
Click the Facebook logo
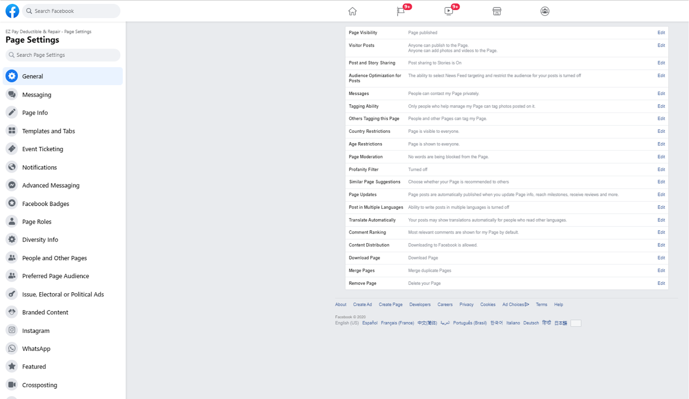[12, 11]
